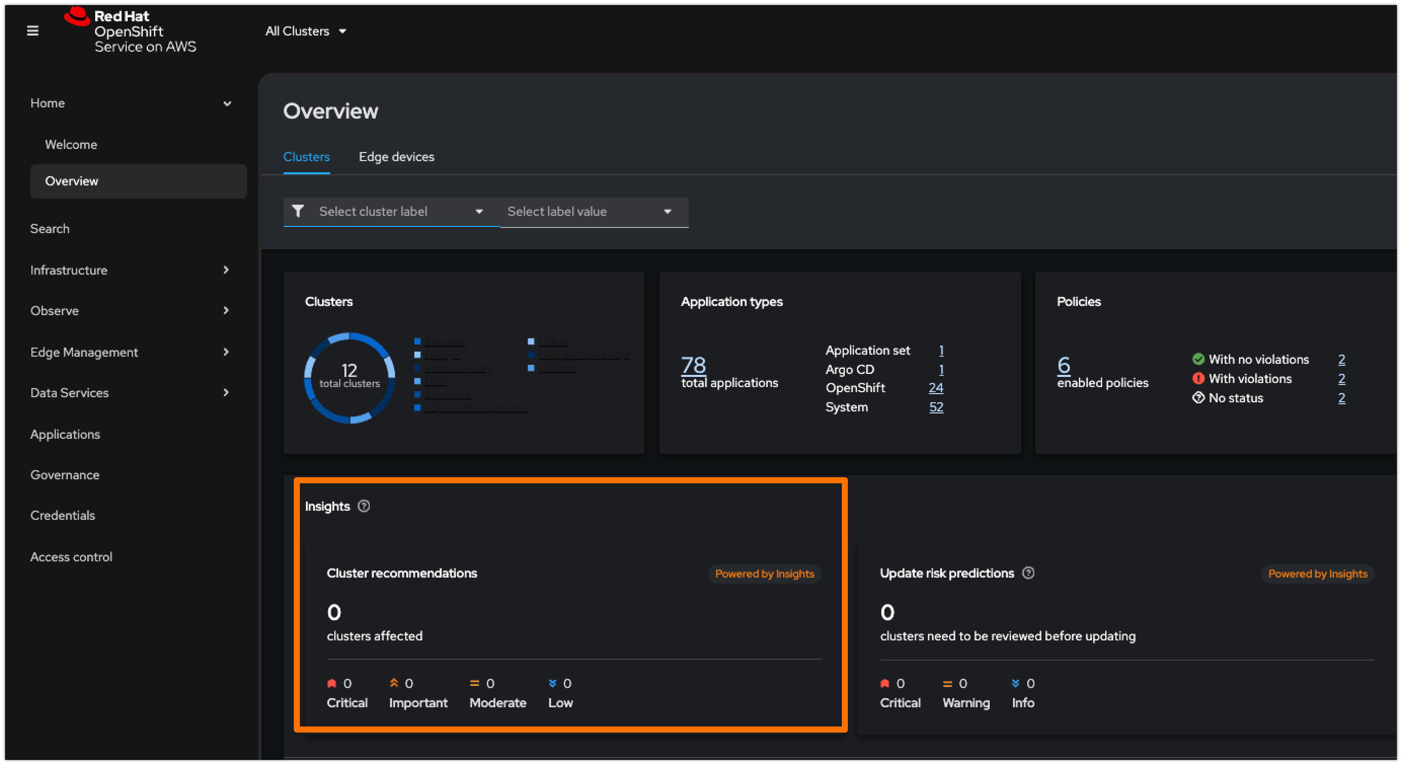
Task: Open Governance in the sidebar
Action: (65, 475)
